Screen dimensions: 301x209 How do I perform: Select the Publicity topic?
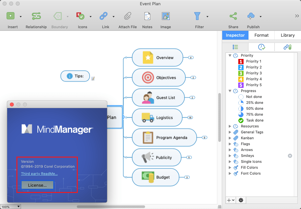tap(157, 158)
